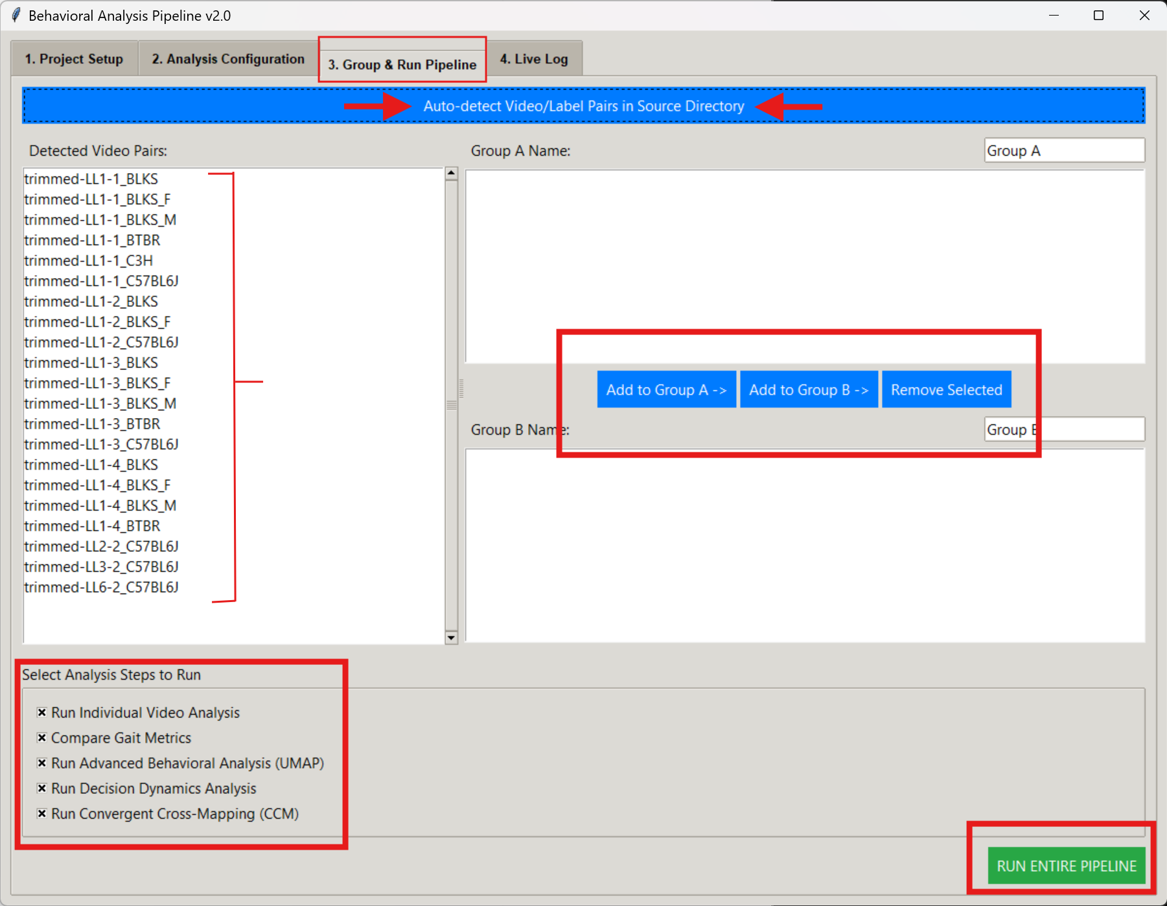The image size is (1167, 906).
Task: Click Add to Group B button
Action: [x=809, y=389]
